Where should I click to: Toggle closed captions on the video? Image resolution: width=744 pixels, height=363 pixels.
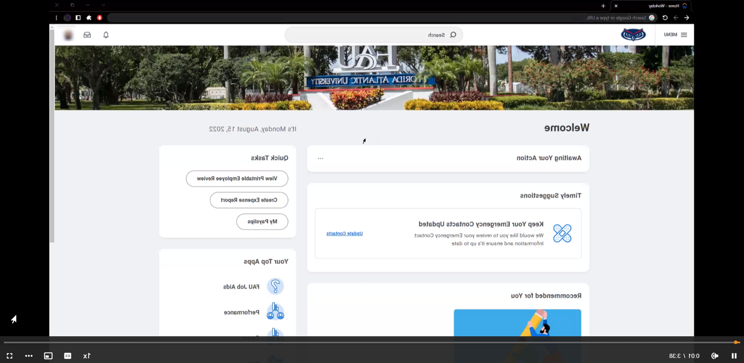(x=67, y=356)
